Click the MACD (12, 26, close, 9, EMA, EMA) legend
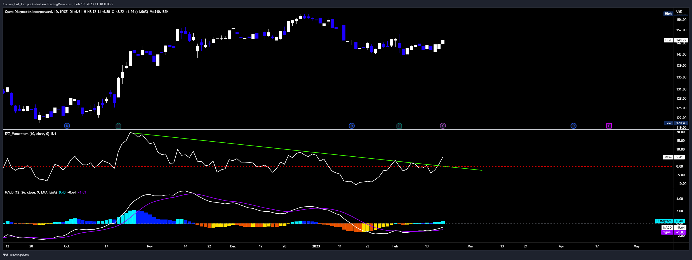This screenshot has width=692, height=260. tap(31, 192)
